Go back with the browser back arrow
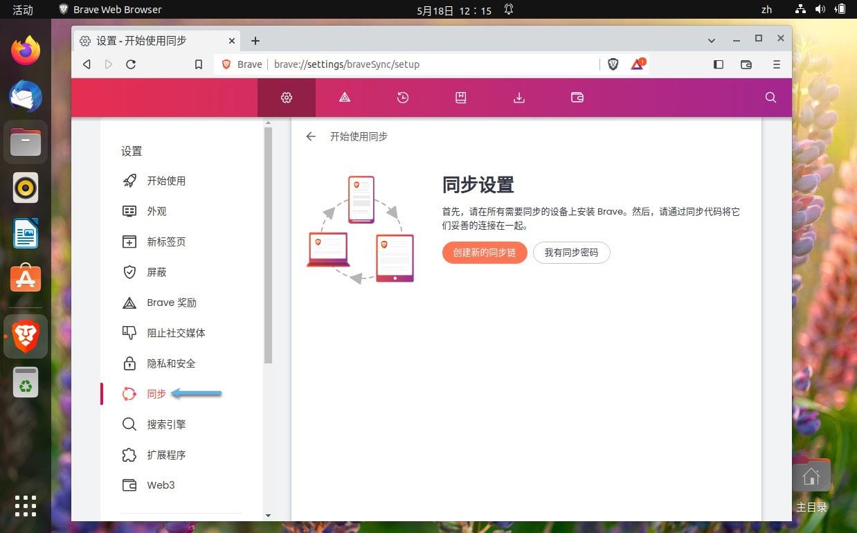Image resolution: width=857 pixels, height=533 pixels. coord(87,64)
